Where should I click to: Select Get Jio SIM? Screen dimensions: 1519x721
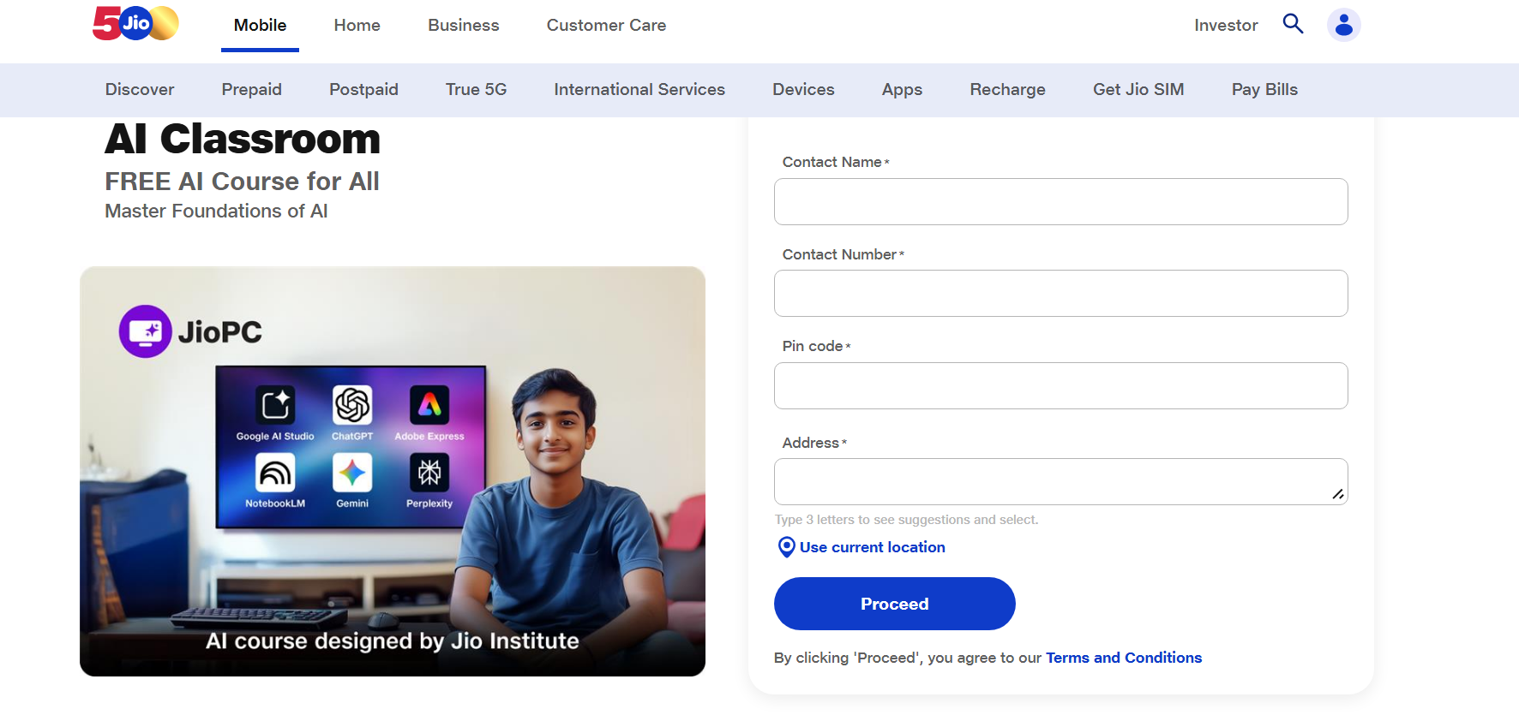pyautogui.click(x=1138, y=90)
